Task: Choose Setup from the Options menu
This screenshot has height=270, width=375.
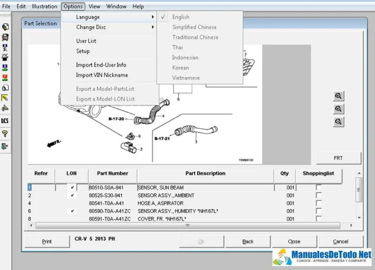Action: point(83,51)
